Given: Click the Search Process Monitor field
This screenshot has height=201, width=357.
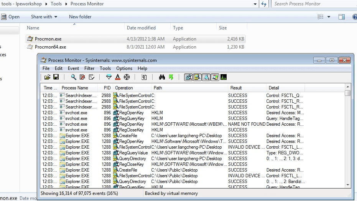Looking at the screenshot, I should pos(314,4).
